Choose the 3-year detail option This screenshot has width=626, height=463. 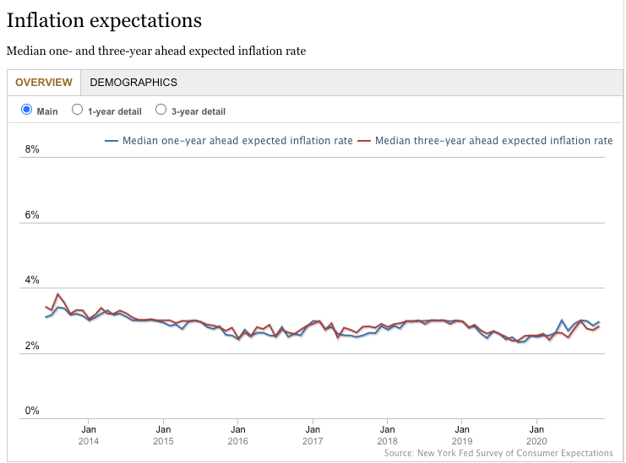pyautogui.click(x=161, y=110)
